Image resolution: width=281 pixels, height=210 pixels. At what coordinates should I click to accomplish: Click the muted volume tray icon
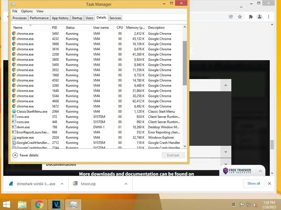click(x=255, y=205)
